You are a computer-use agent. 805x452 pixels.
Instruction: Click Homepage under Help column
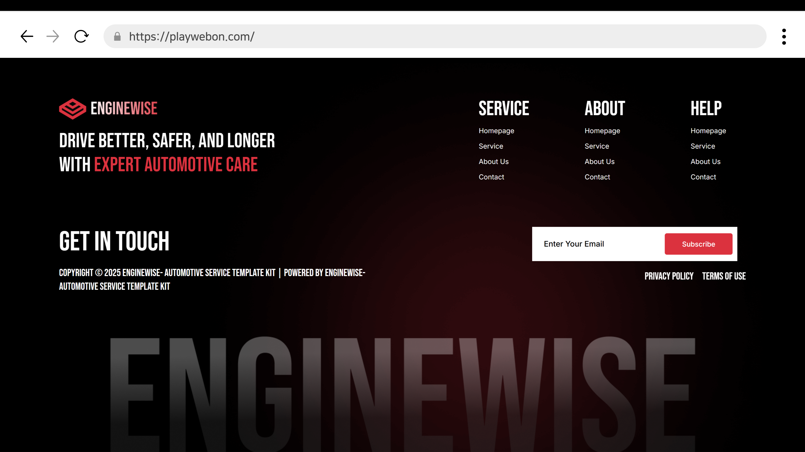pyautogui.click(x=708, y=131)
